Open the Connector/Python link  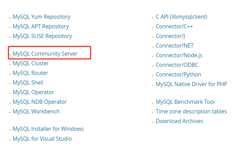[178, 75]
